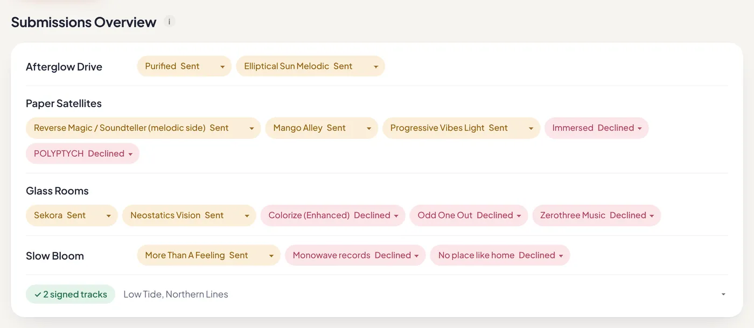Click the Submissions Overview heading

tap(83, 22)
